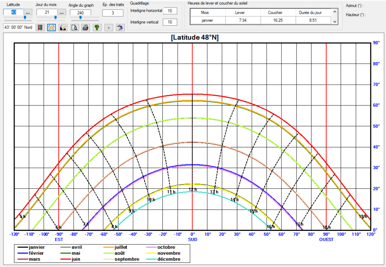The height and width of the screenshot is (267, 386).
Task: Click the Interligne horizontal input field
Action: [x=170, y=11]
